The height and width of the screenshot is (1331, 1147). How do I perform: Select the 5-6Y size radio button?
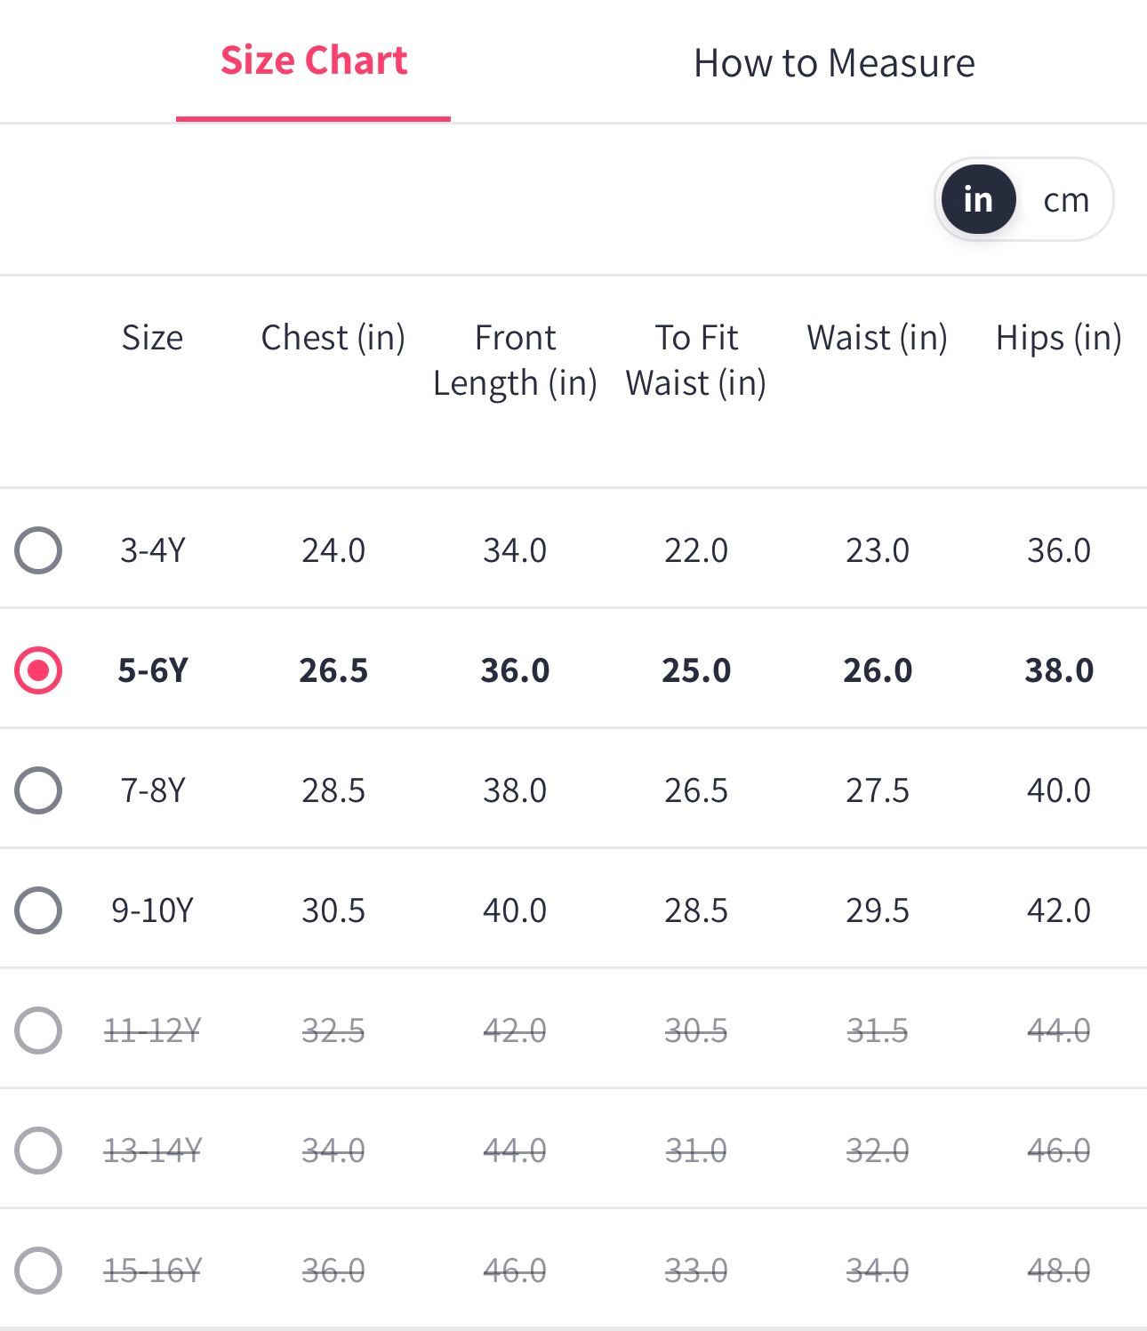(x=38, y=670)
